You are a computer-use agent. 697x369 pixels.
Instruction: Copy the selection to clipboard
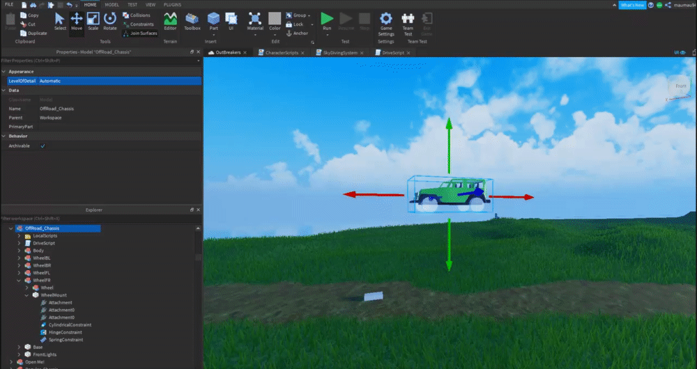pyautogui.click(x=29, y=15)
